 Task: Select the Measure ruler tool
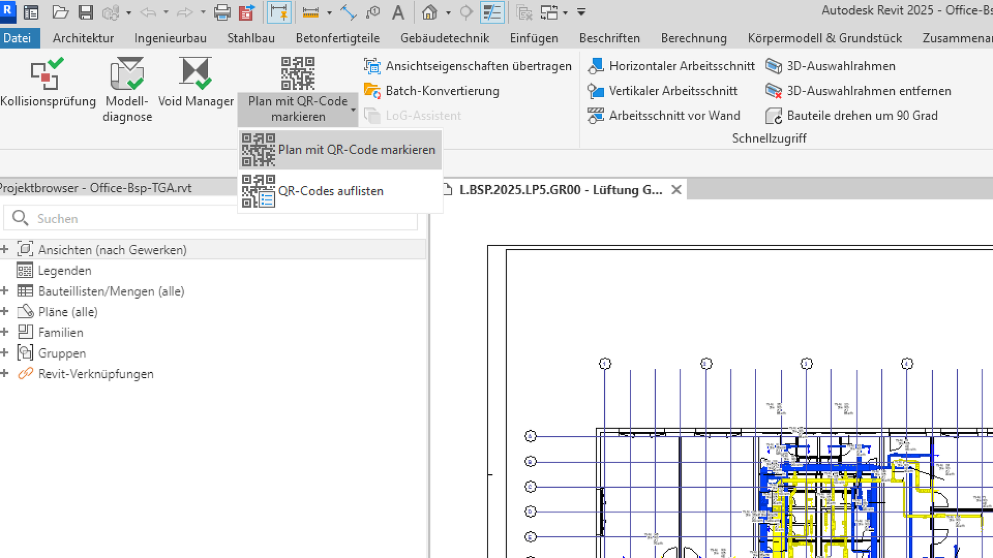coord(311,12)
